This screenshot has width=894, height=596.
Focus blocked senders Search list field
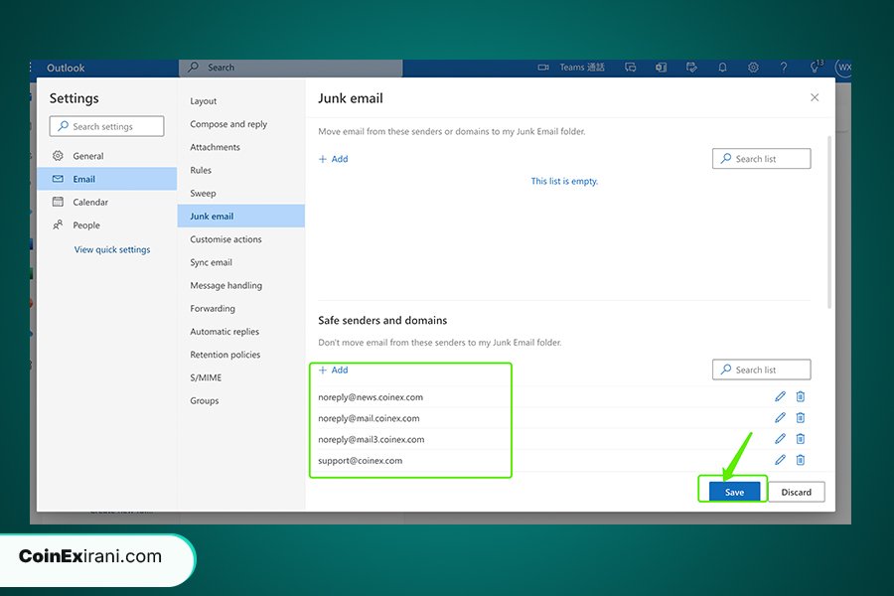tap(761, 159)
